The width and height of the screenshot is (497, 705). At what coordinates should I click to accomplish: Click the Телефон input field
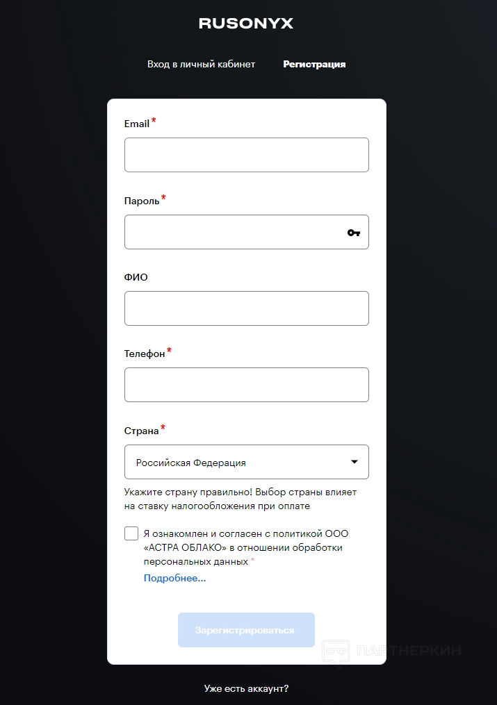coord(246,385)
